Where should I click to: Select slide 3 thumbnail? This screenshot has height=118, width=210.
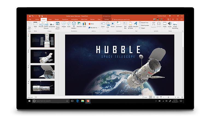point(42,72)
